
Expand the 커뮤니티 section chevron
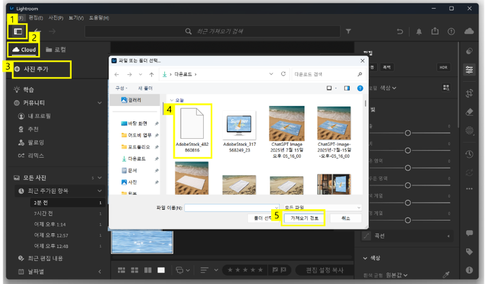100,103
